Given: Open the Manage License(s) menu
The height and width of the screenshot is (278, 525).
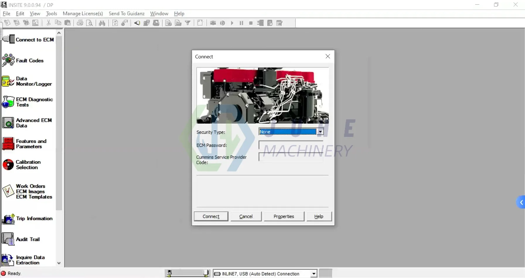Looking at the screenshot, I should point(83,13).
